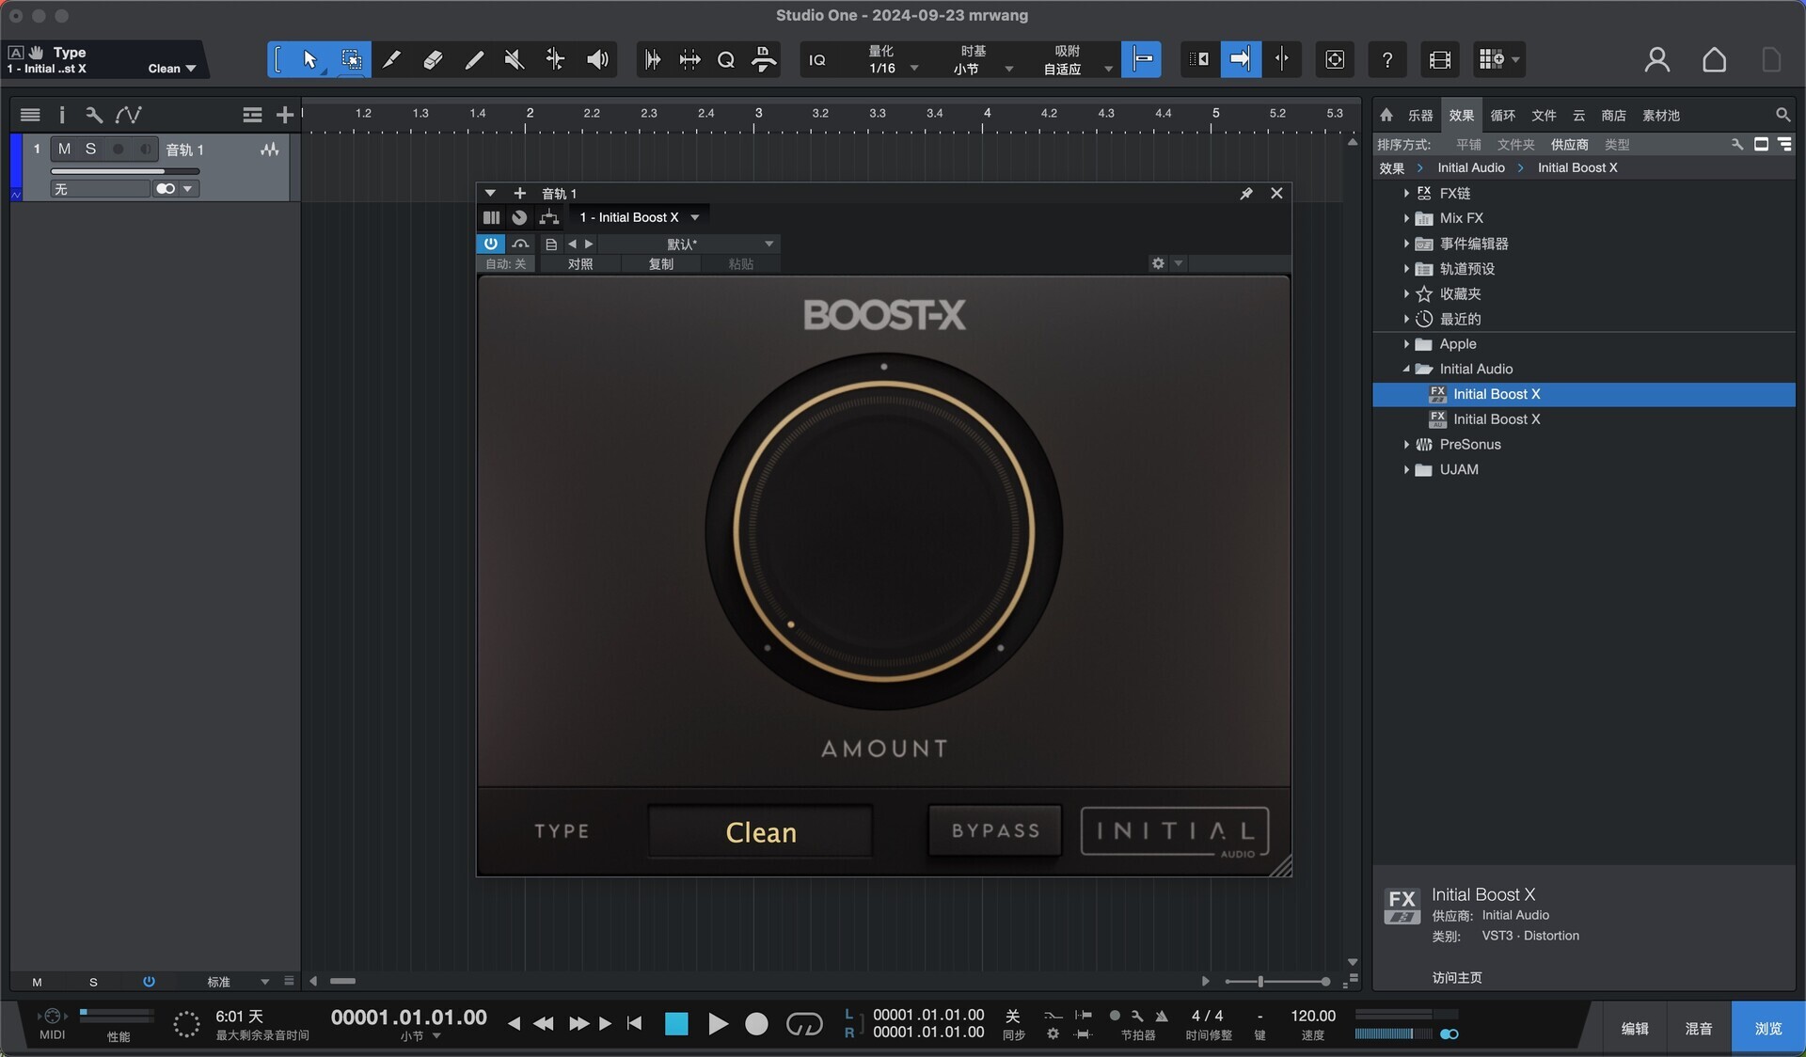
Task: Sort browser by 类型
Action: point(1617,145)
